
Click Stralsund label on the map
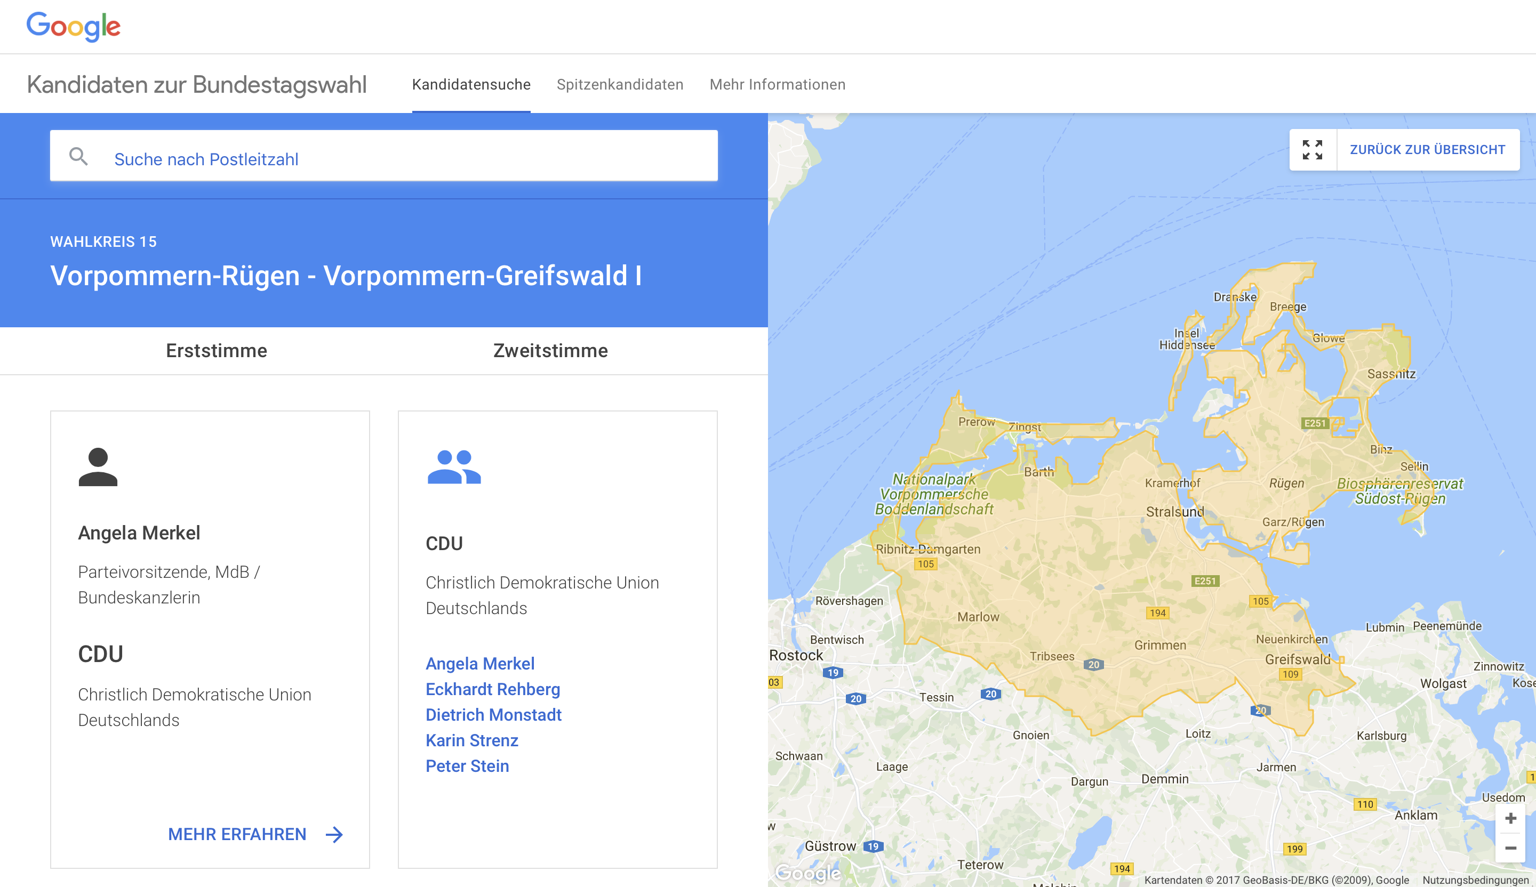[x=1174, y=512]
